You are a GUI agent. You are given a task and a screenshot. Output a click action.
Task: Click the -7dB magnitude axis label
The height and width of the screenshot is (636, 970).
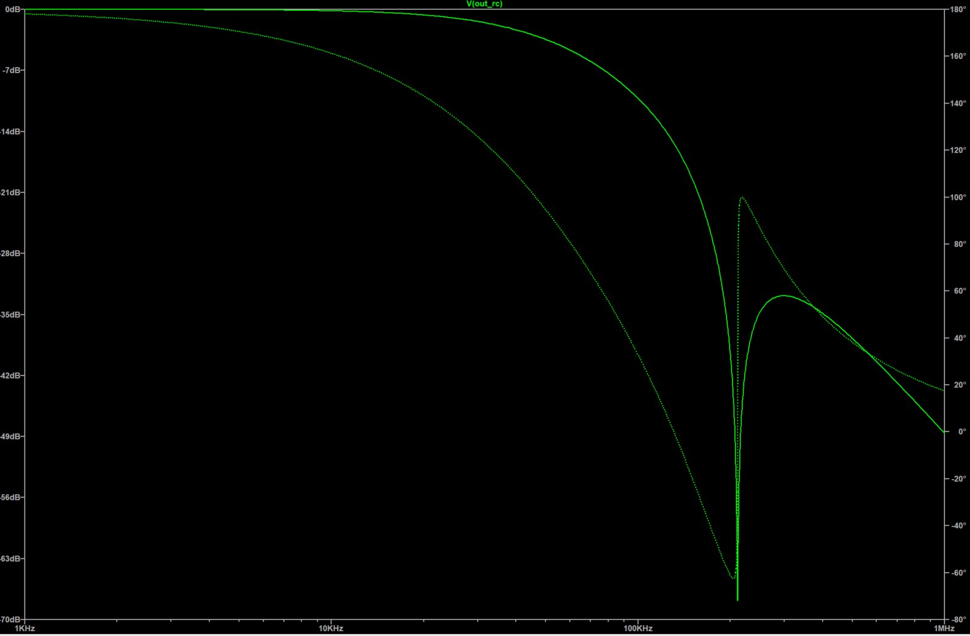(x=12, y=71)
